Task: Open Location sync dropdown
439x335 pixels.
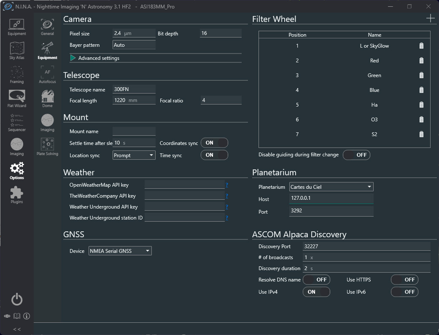Action: click(x=134, y=155)
